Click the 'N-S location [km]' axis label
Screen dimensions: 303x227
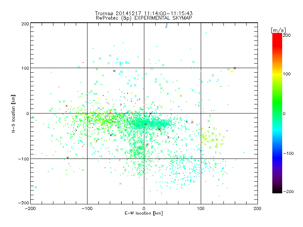click(x=13, y=114)
